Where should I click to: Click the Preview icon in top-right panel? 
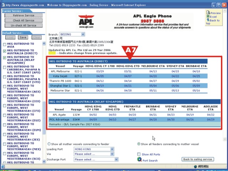point(208,13)
